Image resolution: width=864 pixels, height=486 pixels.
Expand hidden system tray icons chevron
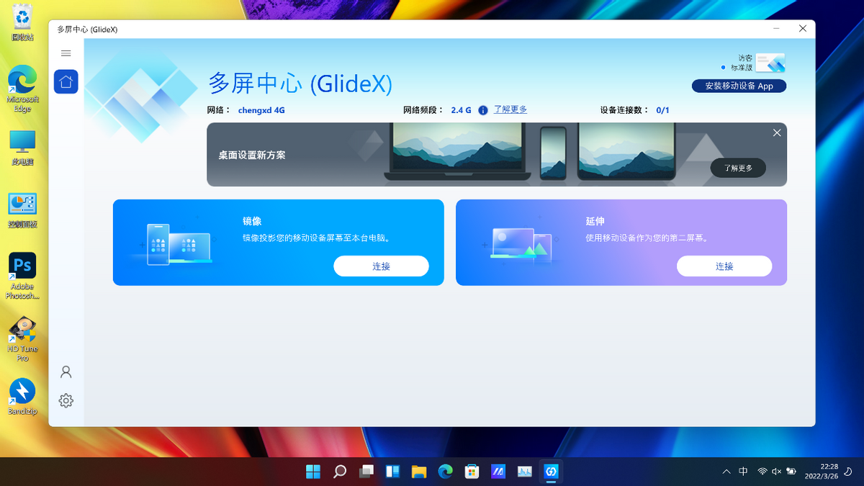click(x=726, y=472)
